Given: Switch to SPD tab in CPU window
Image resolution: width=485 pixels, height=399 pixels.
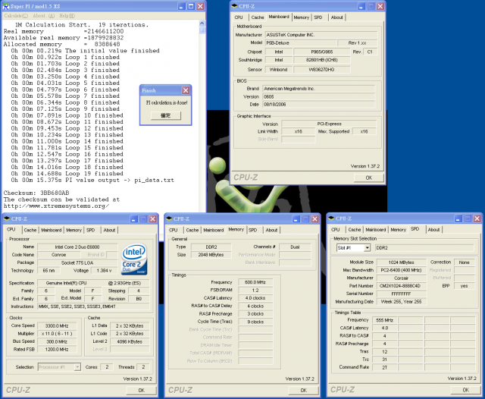Looking at the screenshot, I should point(90,230).
